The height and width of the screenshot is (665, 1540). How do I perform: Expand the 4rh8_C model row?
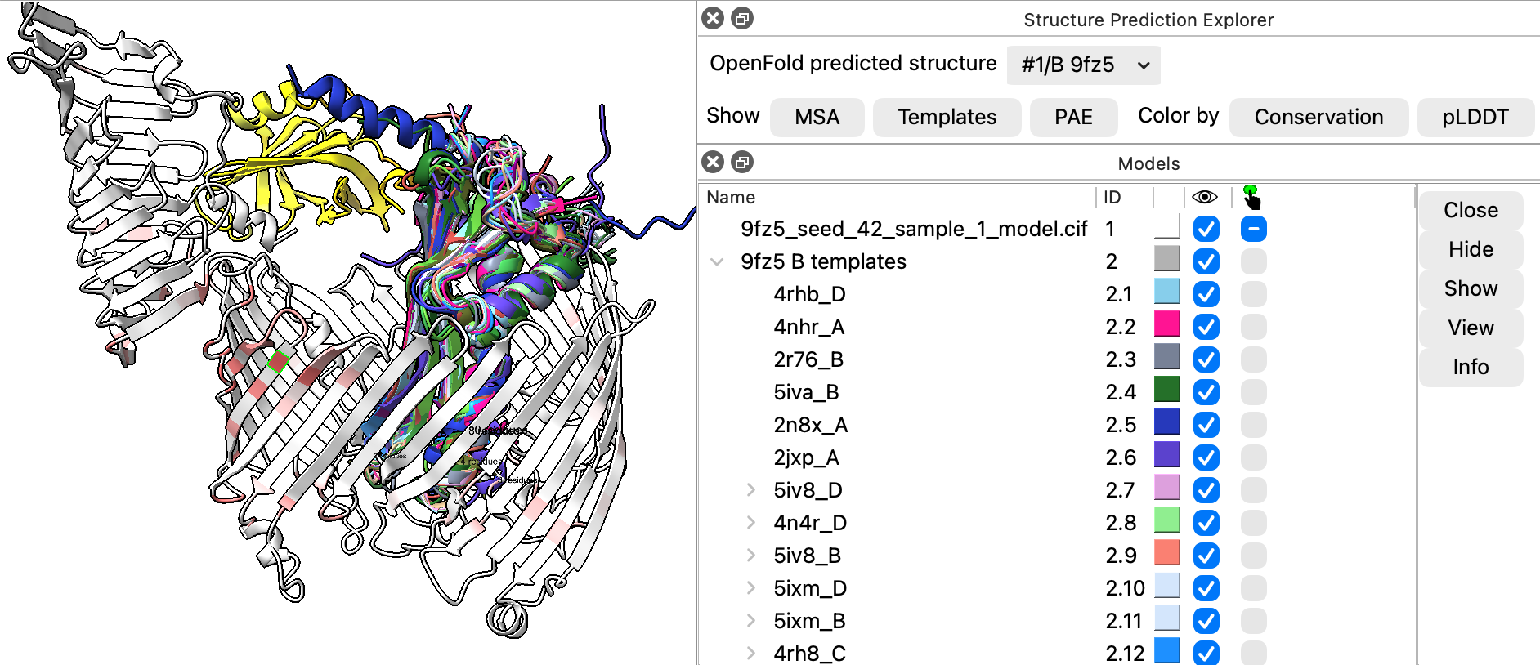coord(750,654)
